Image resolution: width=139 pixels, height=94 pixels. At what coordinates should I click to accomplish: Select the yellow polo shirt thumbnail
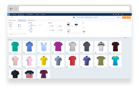44,61
